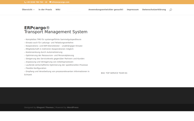This screenshot has height=121, width=194.
Task: Go to the Wiki page
Action: coord(58,9)
